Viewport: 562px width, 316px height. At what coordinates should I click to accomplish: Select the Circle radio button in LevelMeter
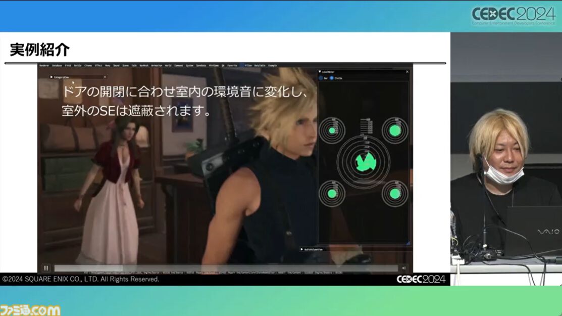coord(332,78)
